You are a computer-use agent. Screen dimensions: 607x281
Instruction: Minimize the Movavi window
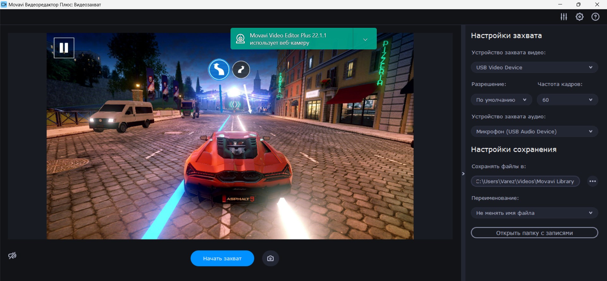pos(560,4)
